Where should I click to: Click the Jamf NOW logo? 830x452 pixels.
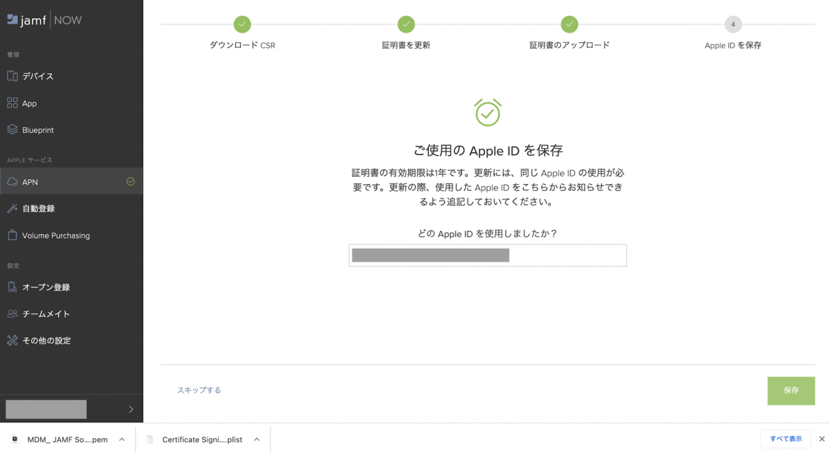[x=44, y=20]
